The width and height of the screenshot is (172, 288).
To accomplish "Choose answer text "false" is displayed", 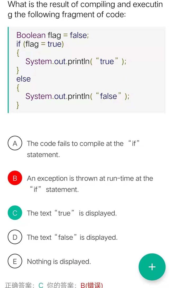I will coord(72,237).
